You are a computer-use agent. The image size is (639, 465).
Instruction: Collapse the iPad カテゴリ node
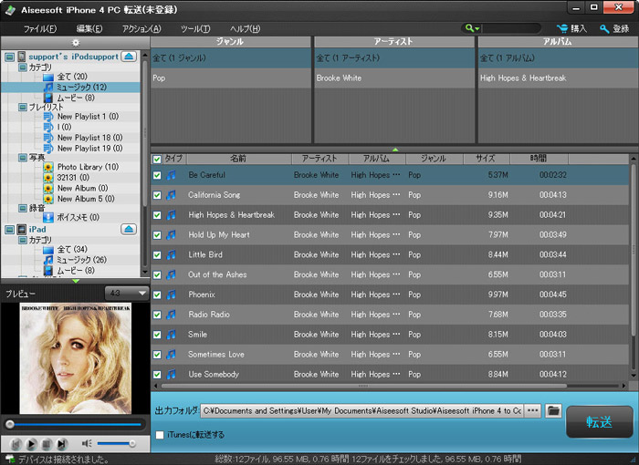click(x=23, y=240)
